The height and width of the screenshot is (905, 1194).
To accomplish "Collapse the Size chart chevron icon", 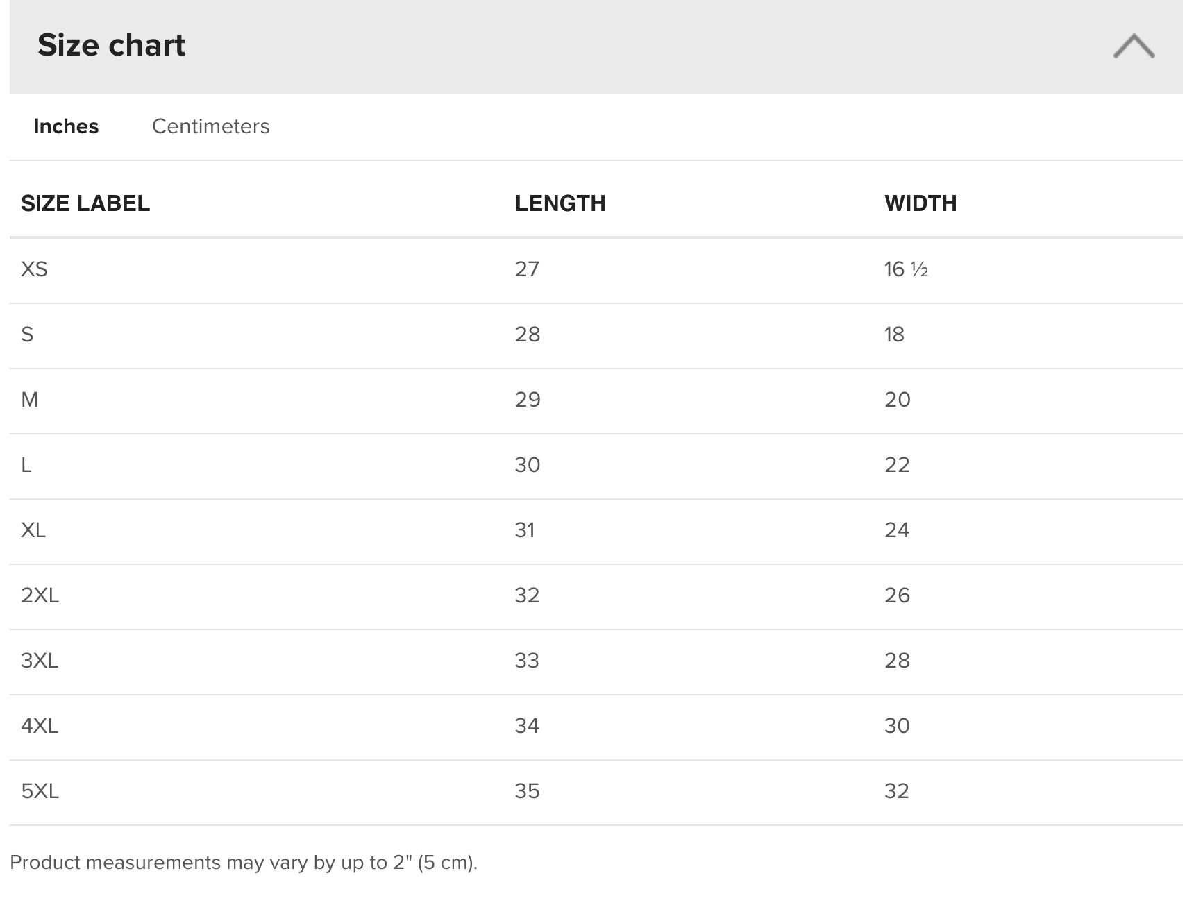I will click(1134, 46).
